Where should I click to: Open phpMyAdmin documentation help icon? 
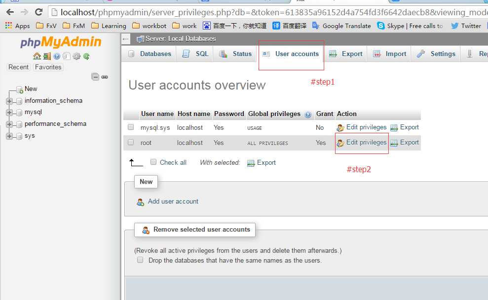click(x=57, y=56)
